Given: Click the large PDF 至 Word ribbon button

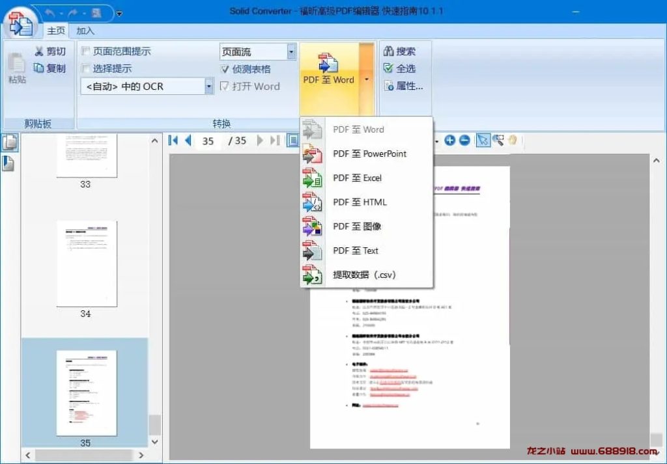Looking at the screenshot, I should coord(329,77).
